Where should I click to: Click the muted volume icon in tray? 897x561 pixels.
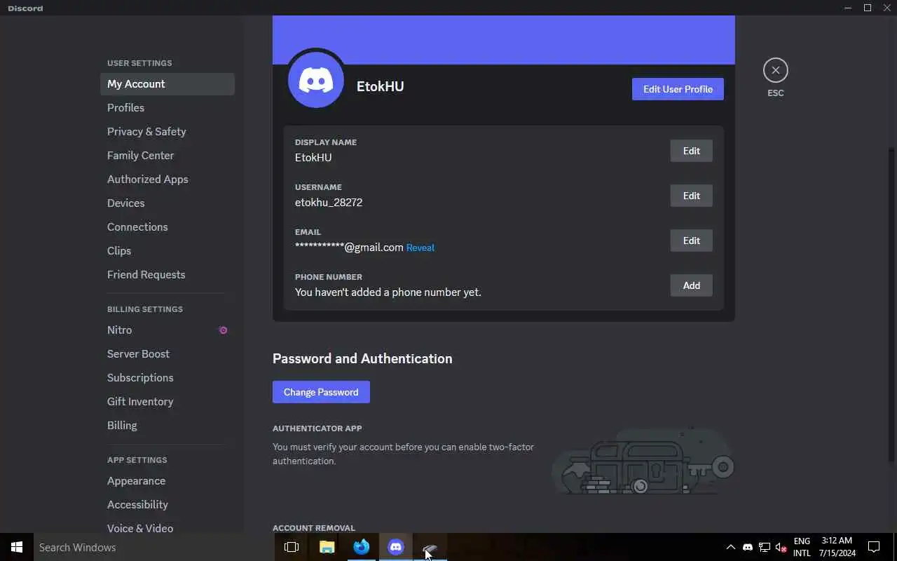tap(781, 547)
